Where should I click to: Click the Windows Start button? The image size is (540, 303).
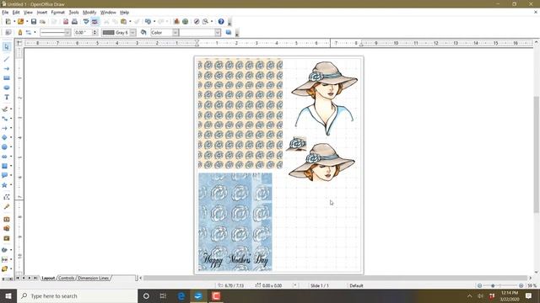tap(8, 295)
